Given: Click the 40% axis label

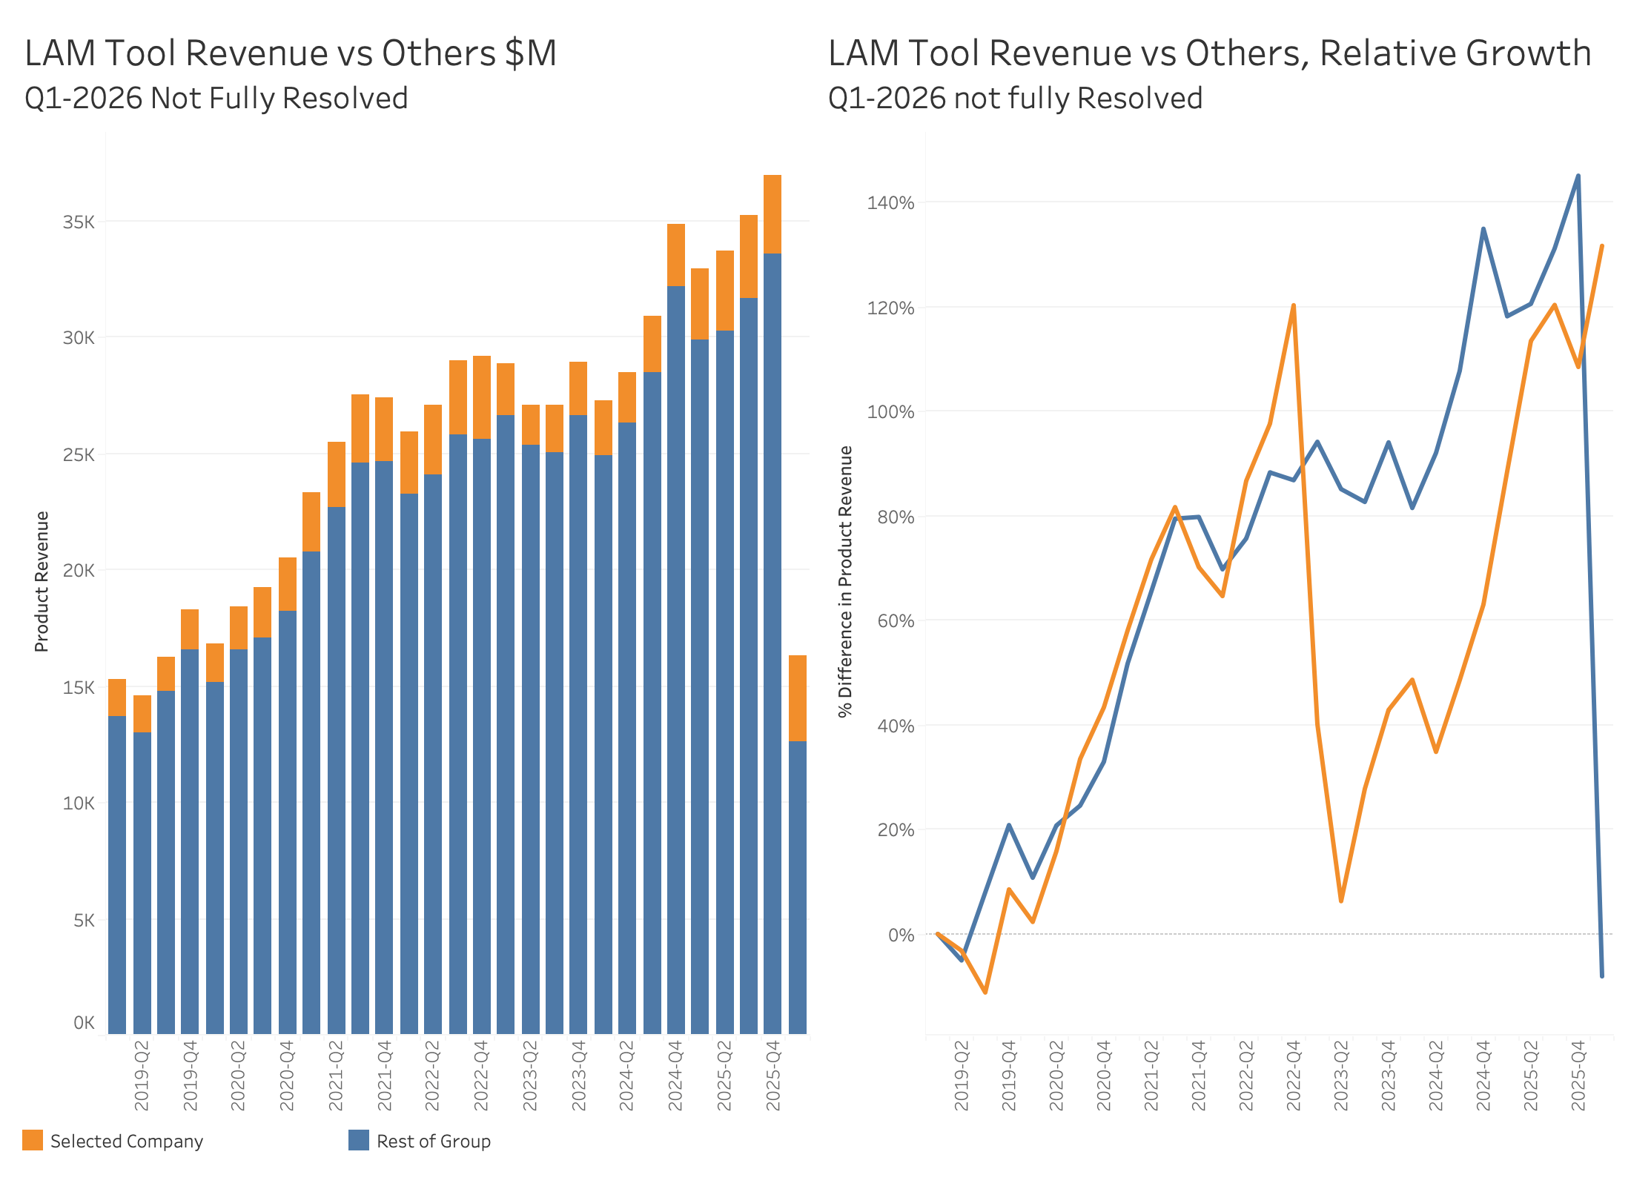Looking at the screenshot, I should pos(896,726).
